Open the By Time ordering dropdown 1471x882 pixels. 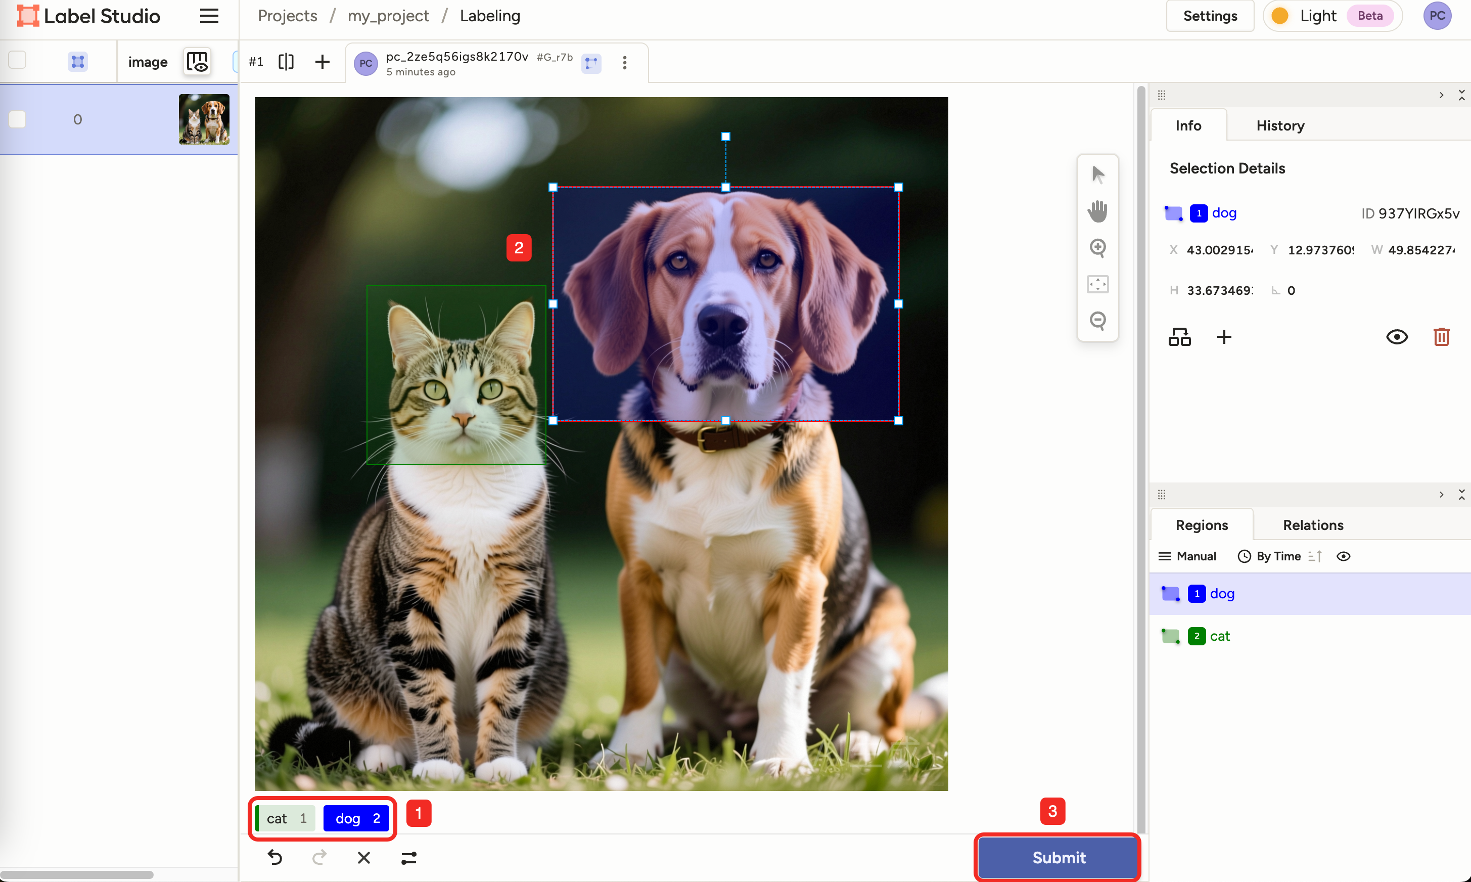click(1277, 556)
